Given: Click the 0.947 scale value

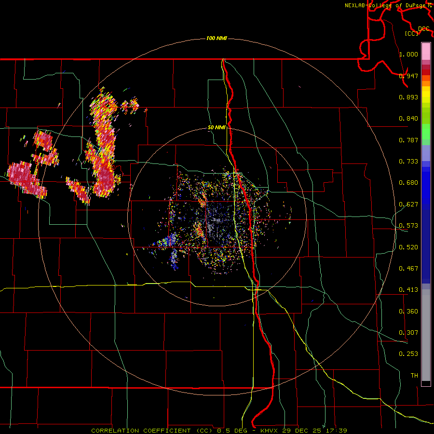Looking at the screenshot, I should tap(408, 76).
